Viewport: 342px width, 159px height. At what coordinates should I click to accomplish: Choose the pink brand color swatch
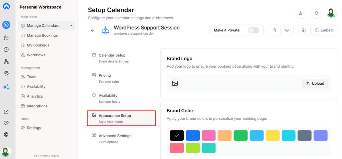[x=208, y=135]
